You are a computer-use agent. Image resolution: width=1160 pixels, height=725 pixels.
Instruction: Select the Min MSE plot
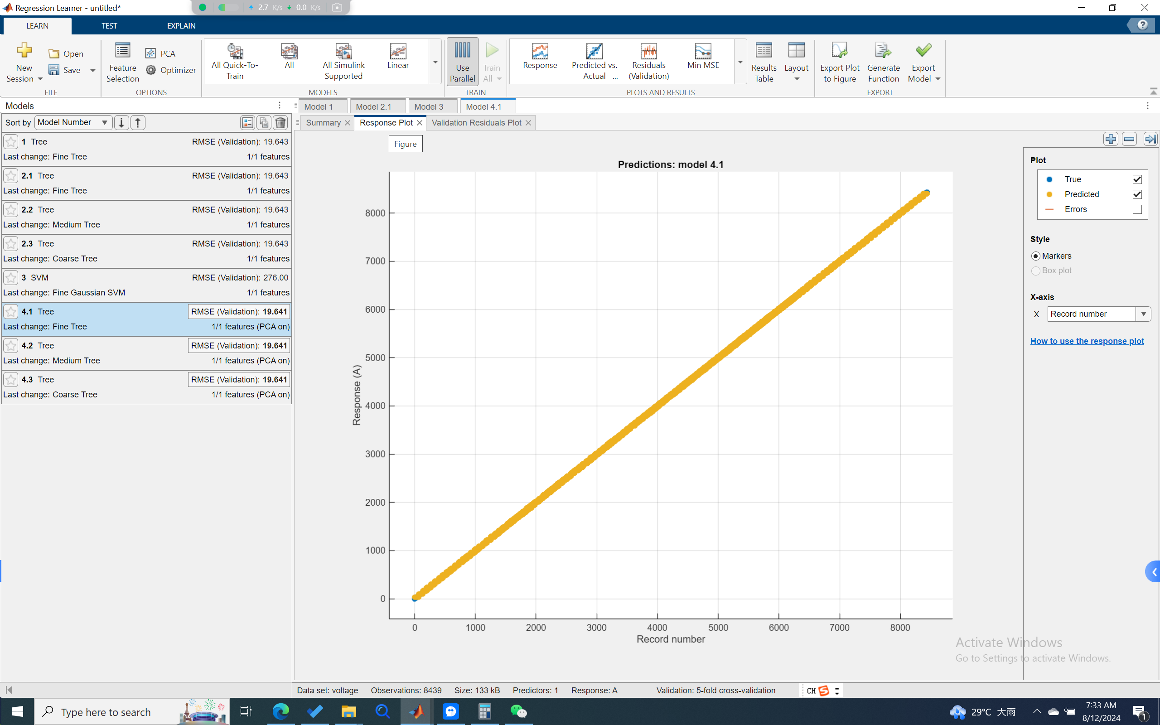pos(703,57)
